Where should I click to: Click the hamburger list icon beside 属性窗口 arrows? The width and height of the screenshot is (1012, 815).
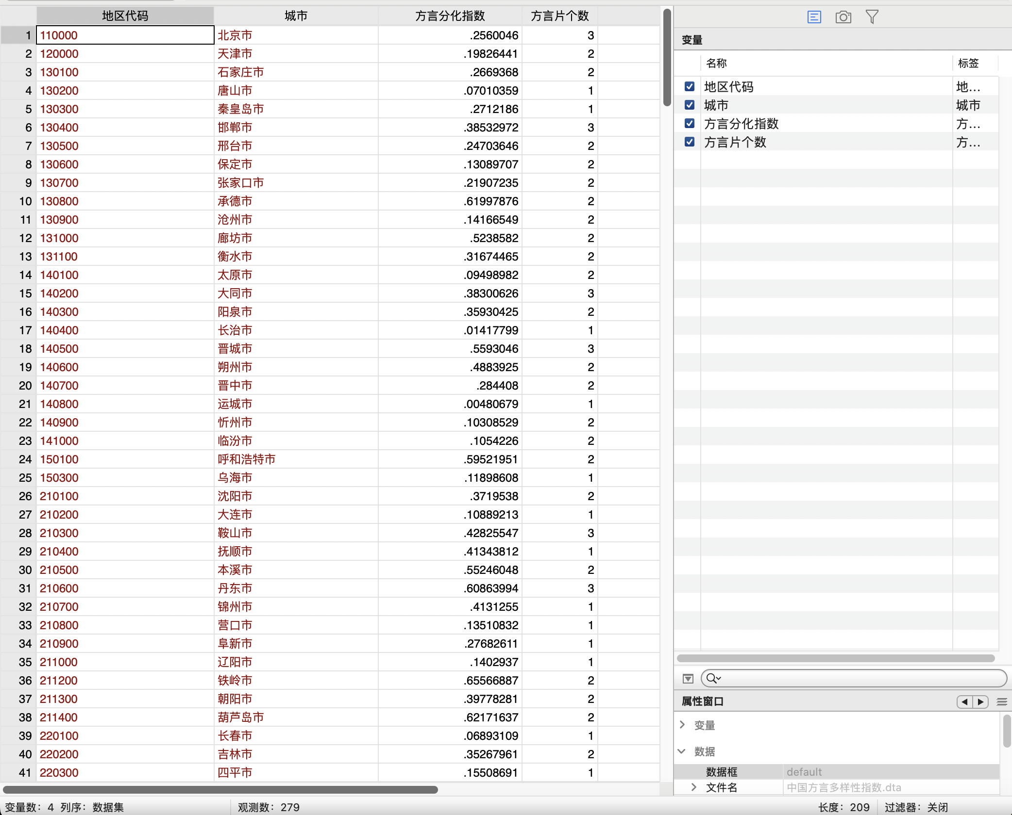(1001, 702)
